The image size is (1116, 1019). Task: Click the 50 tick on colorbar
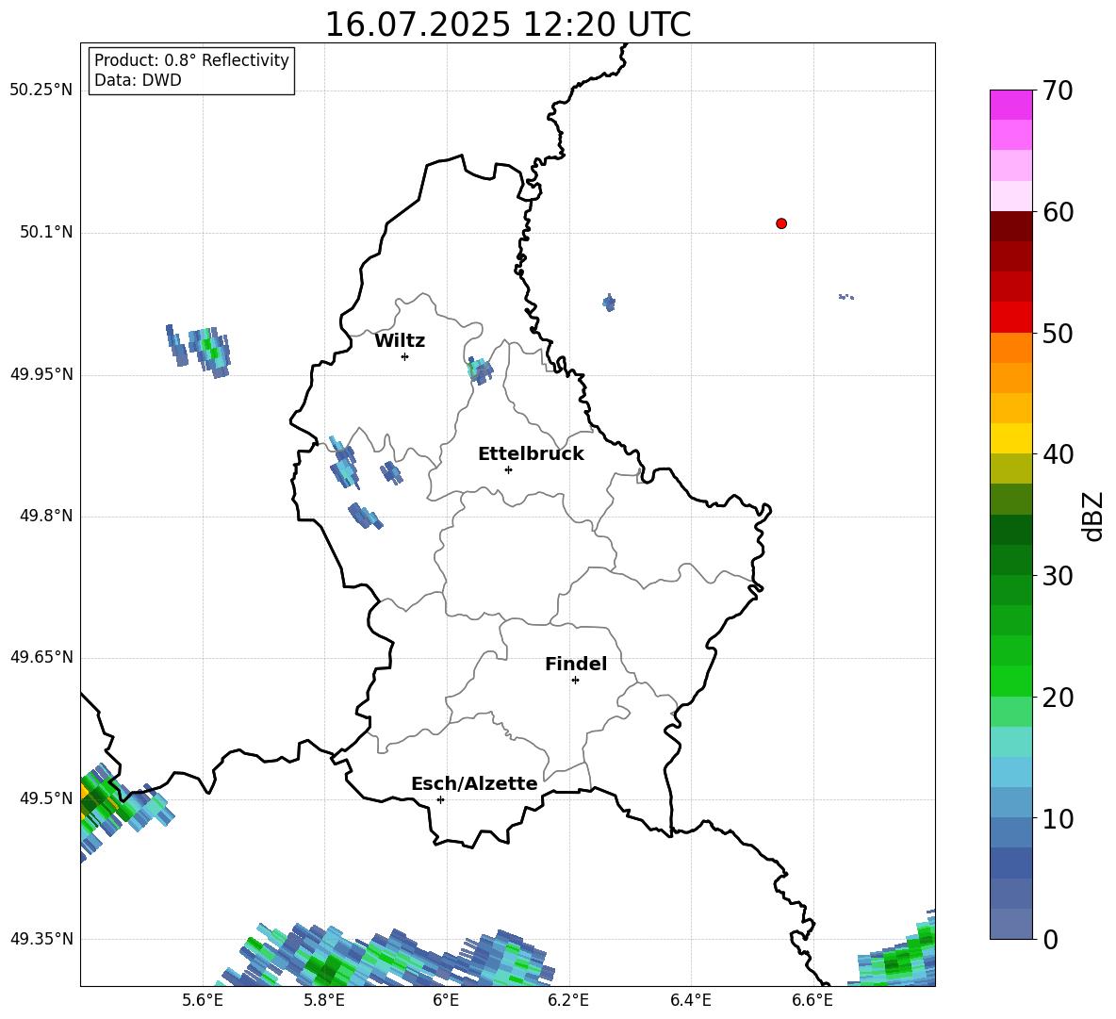click(x=1057, y=334)
